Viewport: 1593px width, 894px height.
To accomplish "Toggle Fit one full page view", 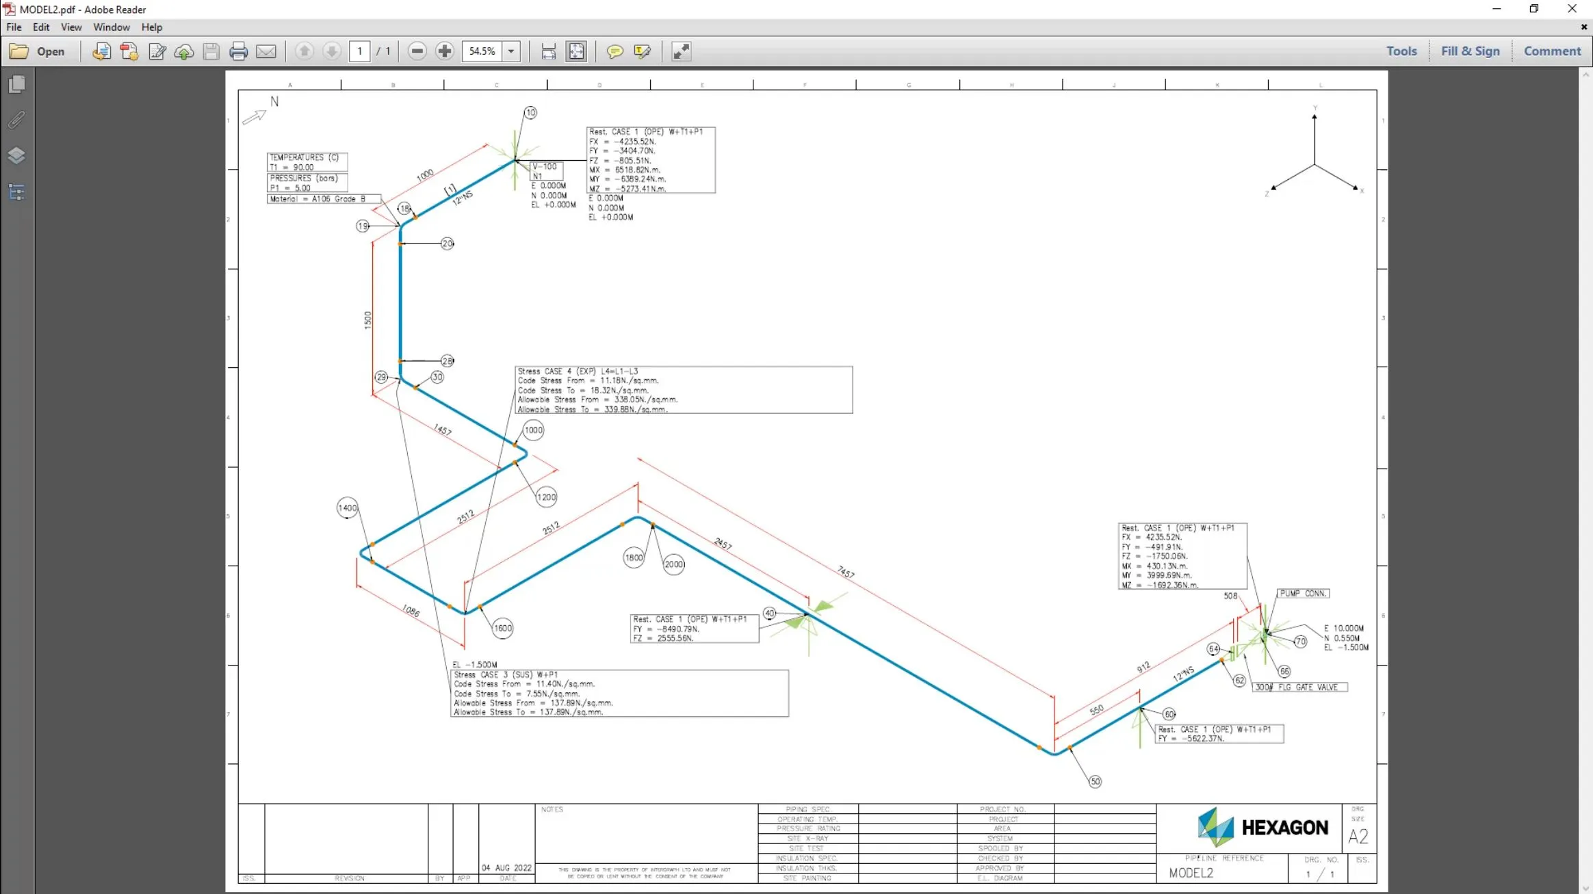I will coord(576,51).
